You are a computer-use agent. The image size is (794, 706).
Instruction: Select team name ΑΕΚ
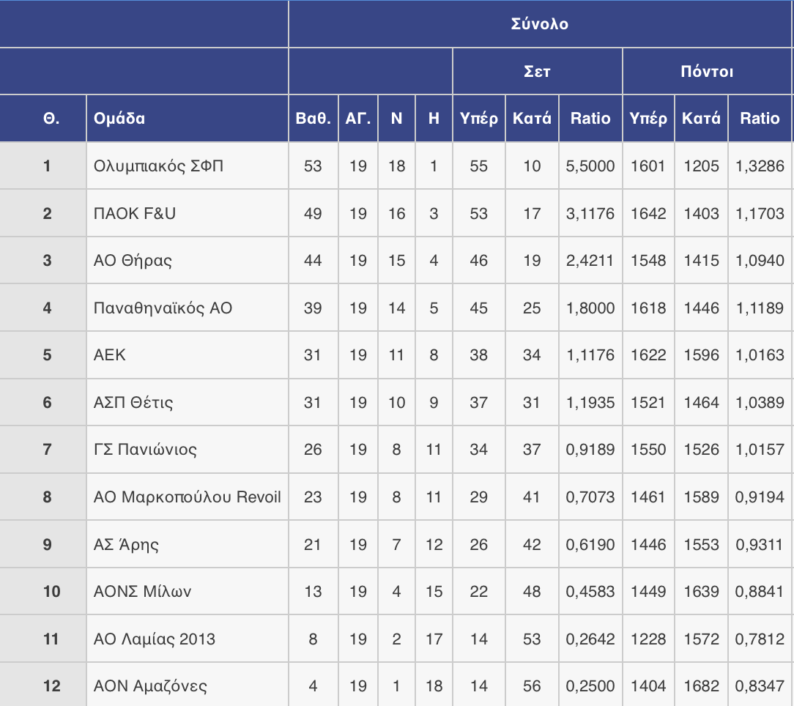(110, 355)
